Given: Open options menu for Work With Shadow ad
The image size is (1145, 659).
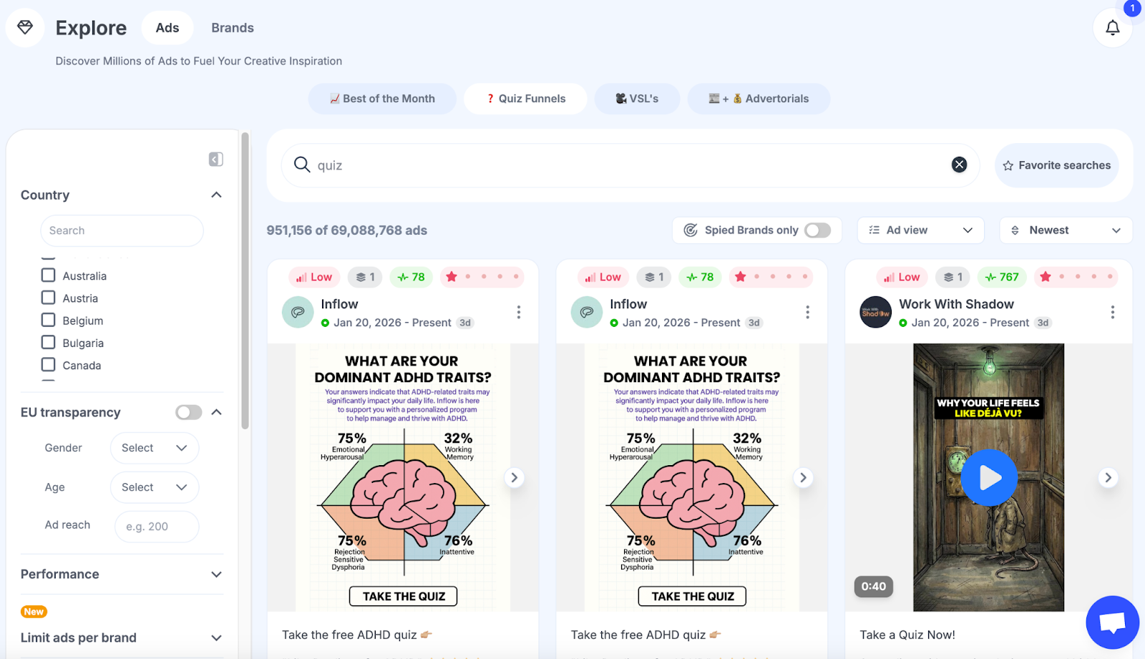Looking at the screenshot, I should point(1112,312).
